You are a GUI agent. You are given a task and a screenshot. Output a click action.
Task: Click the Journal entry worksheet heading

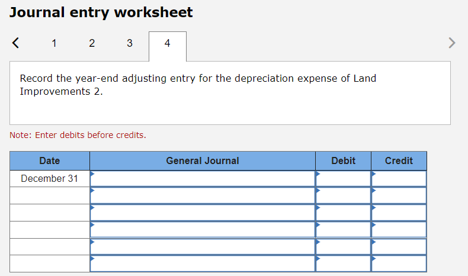point(101,12)
